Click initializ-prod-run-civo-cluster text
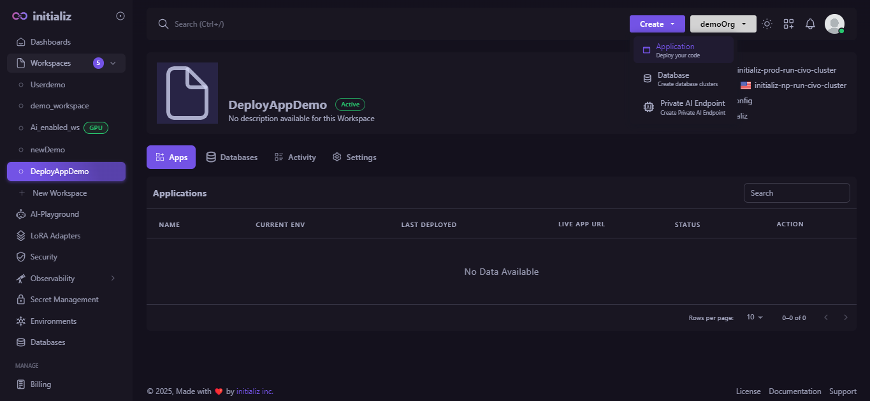The width and height of the screenshot is (870, 401). (787, 70)
